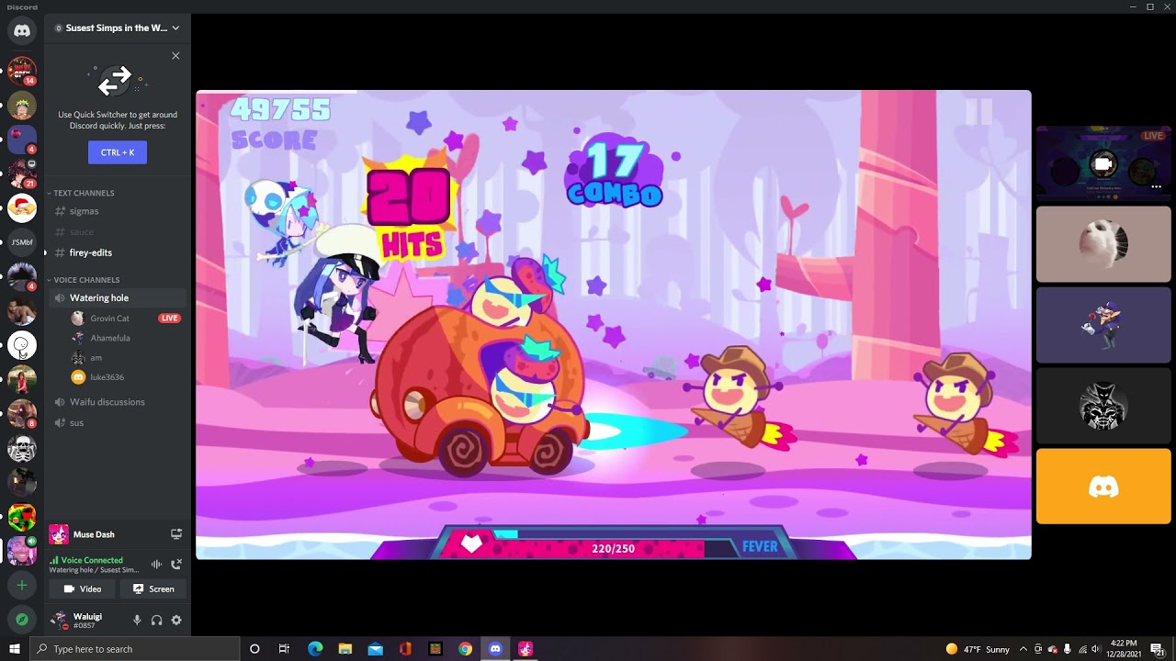The width and height of the screenshot is (1176, 661).
Task: Open Explore Public Servers compass icon
Action: click(x=22, y=620)
